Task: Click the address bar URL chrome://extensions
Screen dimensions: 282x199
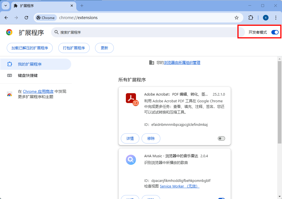Action: [78, 18]
